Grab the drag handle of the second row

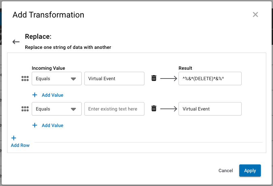(x=25, y=109)
